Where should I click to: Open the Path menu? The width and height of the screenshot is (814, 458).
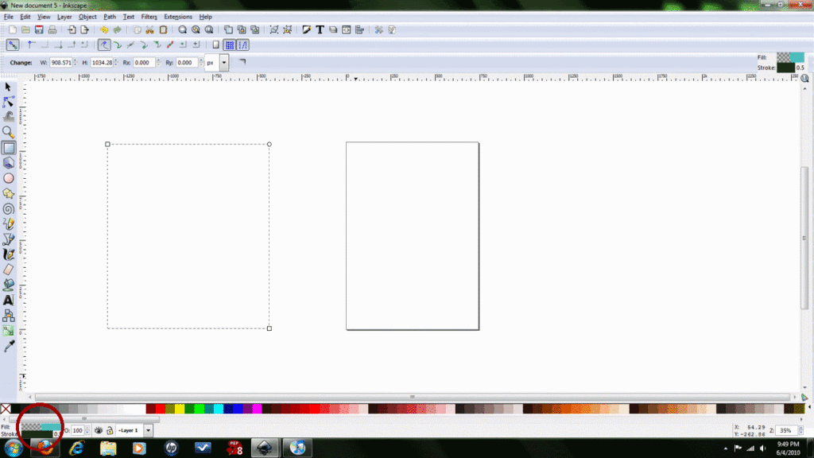coord(110,17)
